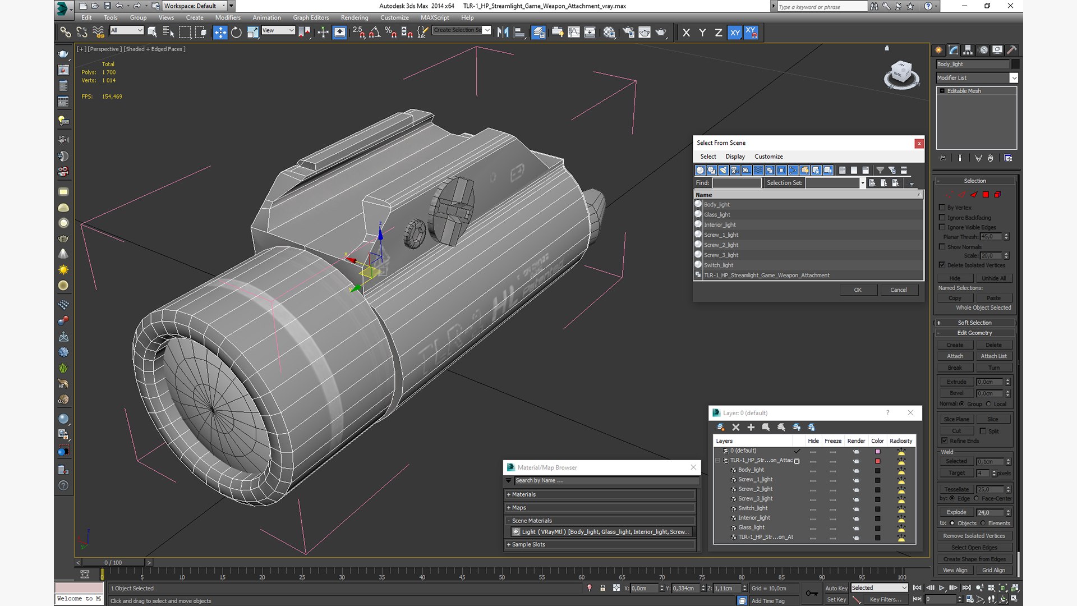Confirm selection with the OK button

click(x=858, y=290)
